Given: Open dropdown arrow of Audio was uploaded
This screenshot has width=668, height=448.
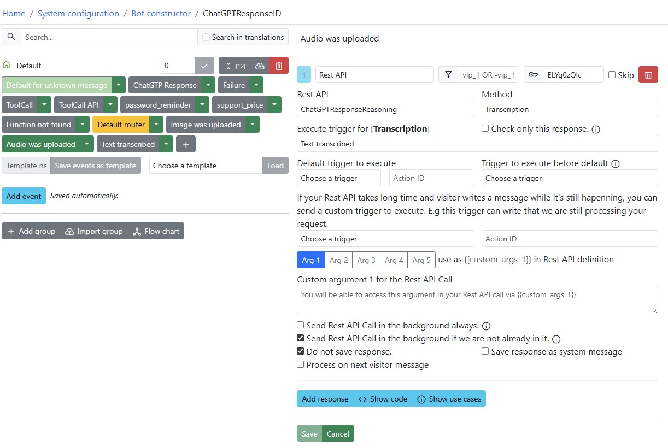Looking at the screenshot, I should 86,144.
